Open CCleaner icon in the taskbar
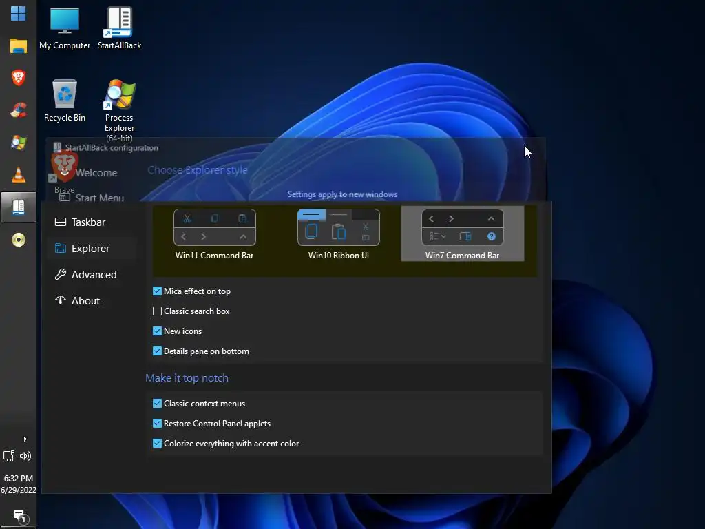This screenshot has height=529, width=705. pyautogui.click(x=18, y=110)
